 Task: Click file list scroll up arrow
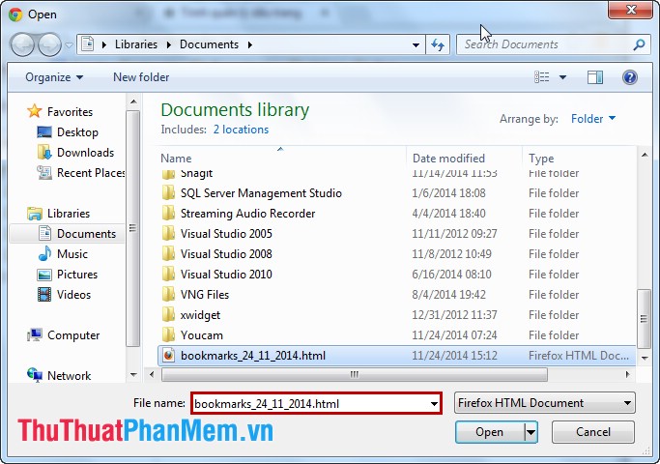click(x=645, y=155)
